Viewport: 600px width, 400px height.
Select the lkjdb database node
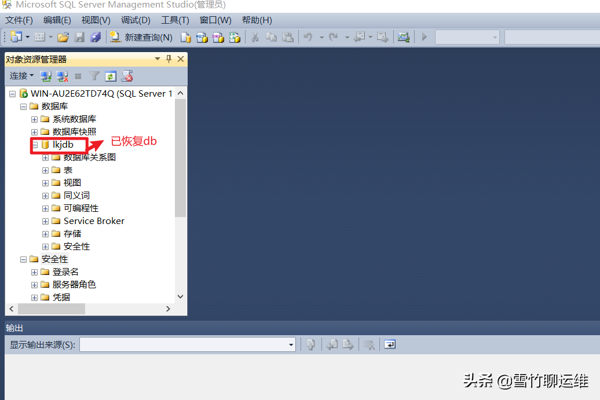63,145
